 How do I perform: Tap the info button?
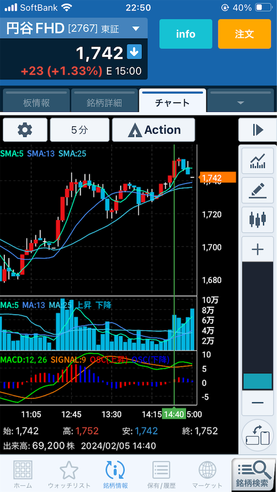pyautogui.click(x=186, y=34)
